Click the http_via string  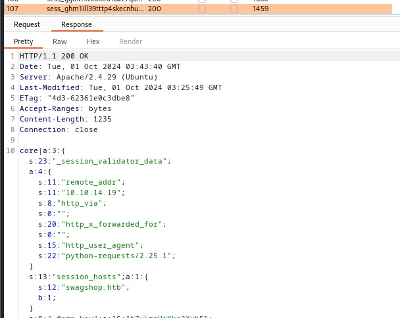80,203
